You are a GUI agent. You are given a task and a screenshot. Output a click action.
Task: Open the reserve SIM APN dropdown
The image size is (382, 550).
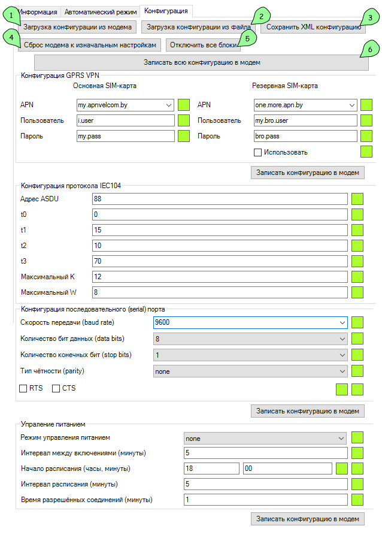click(352, 105)
